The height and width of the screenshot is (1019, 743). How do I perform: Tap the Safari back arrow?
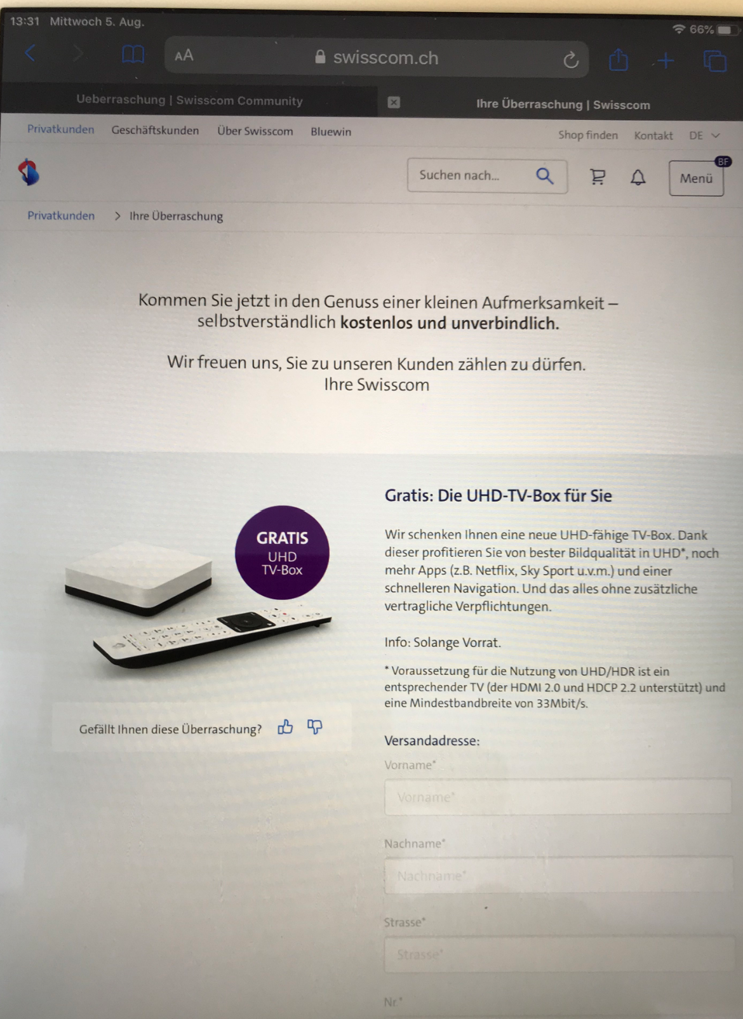[30, 54]
